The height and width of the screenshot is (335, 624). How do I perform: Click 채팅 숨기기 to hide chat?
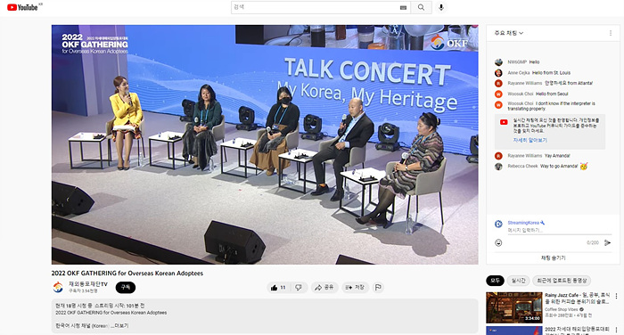click(554, 257)
